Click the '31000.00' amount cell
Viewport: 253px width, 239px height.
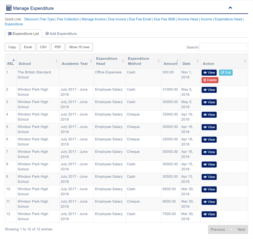click(x=171, y=92)
